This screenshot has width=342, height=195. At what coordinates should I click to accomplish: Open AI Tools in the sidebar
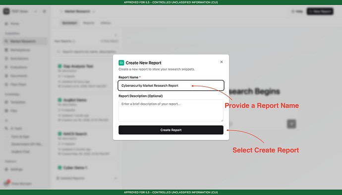click(x=13, y=129)
